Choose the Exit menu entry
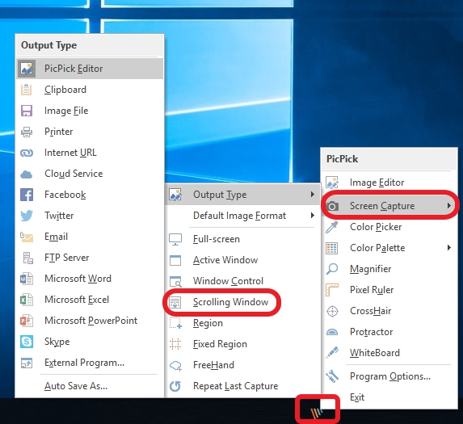This screenshot has width=463, height=424. point(389,397)
